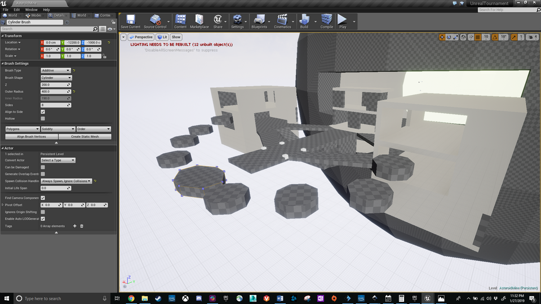Toggle the Find Camera Component checkbox
This screenshot has height=304, width=541.
click(43, 198)
